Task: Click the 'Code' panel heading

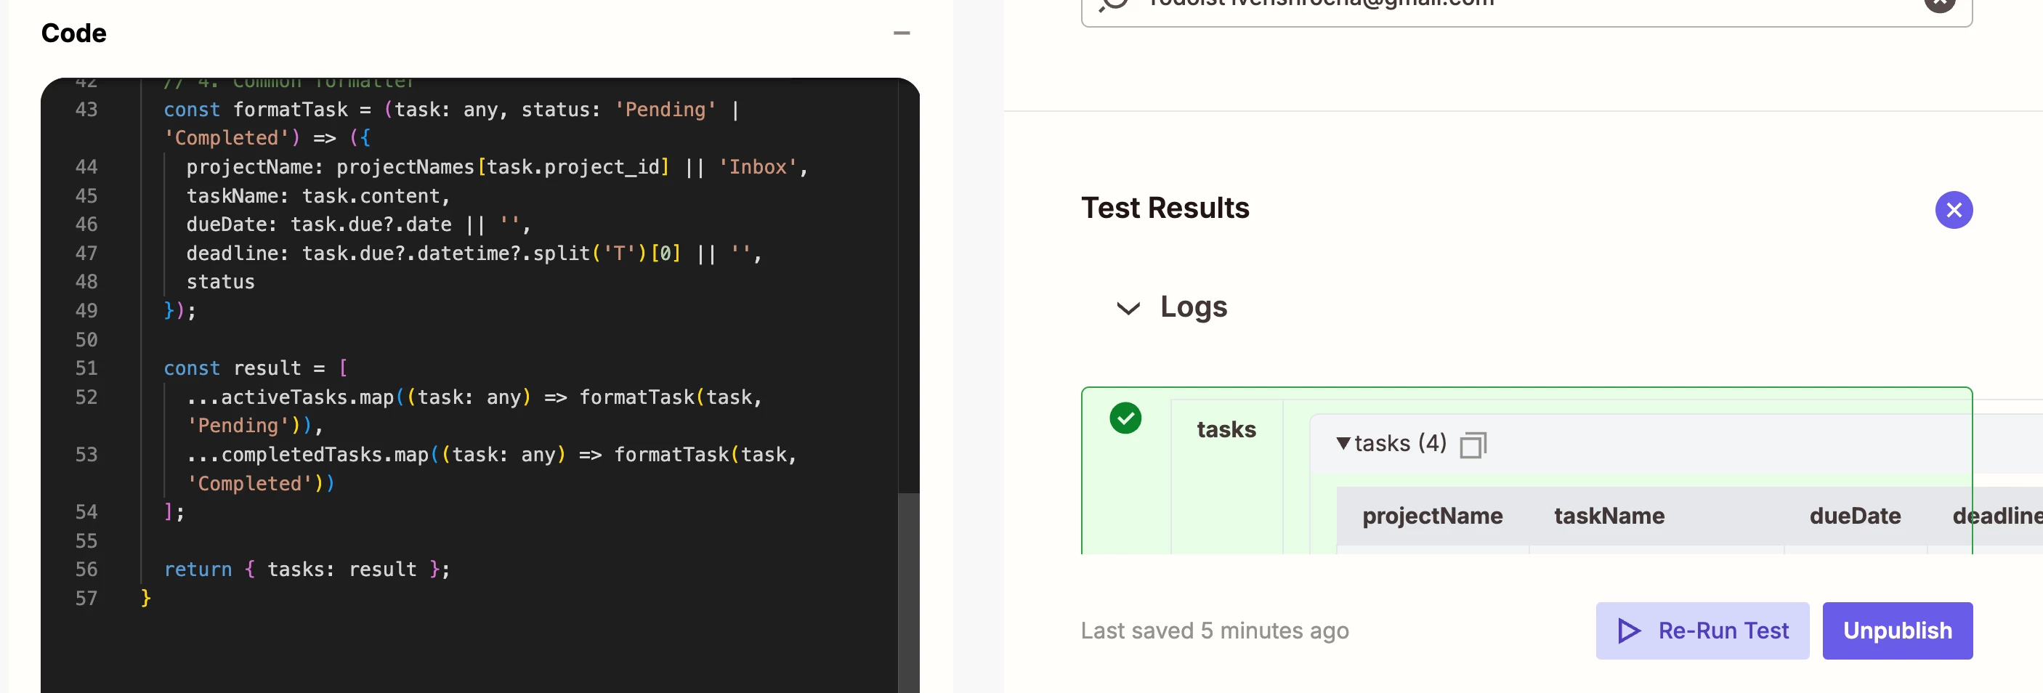Action: coord(73,33)
